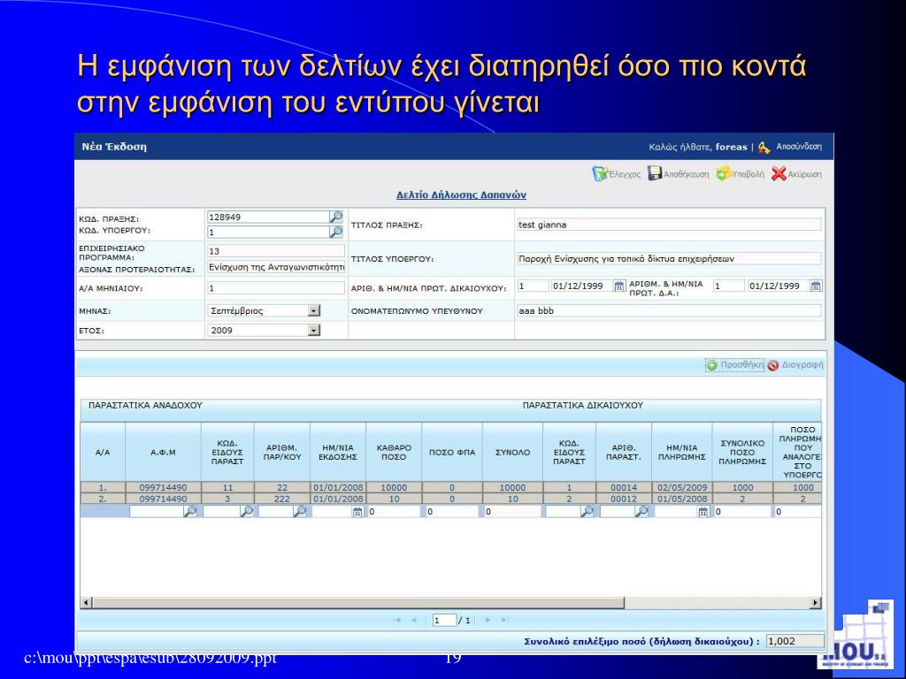The height and width of the screenshot is (679, 906).
Task: Click the Προσθήκη add row button
Action: tap(735, 365)
